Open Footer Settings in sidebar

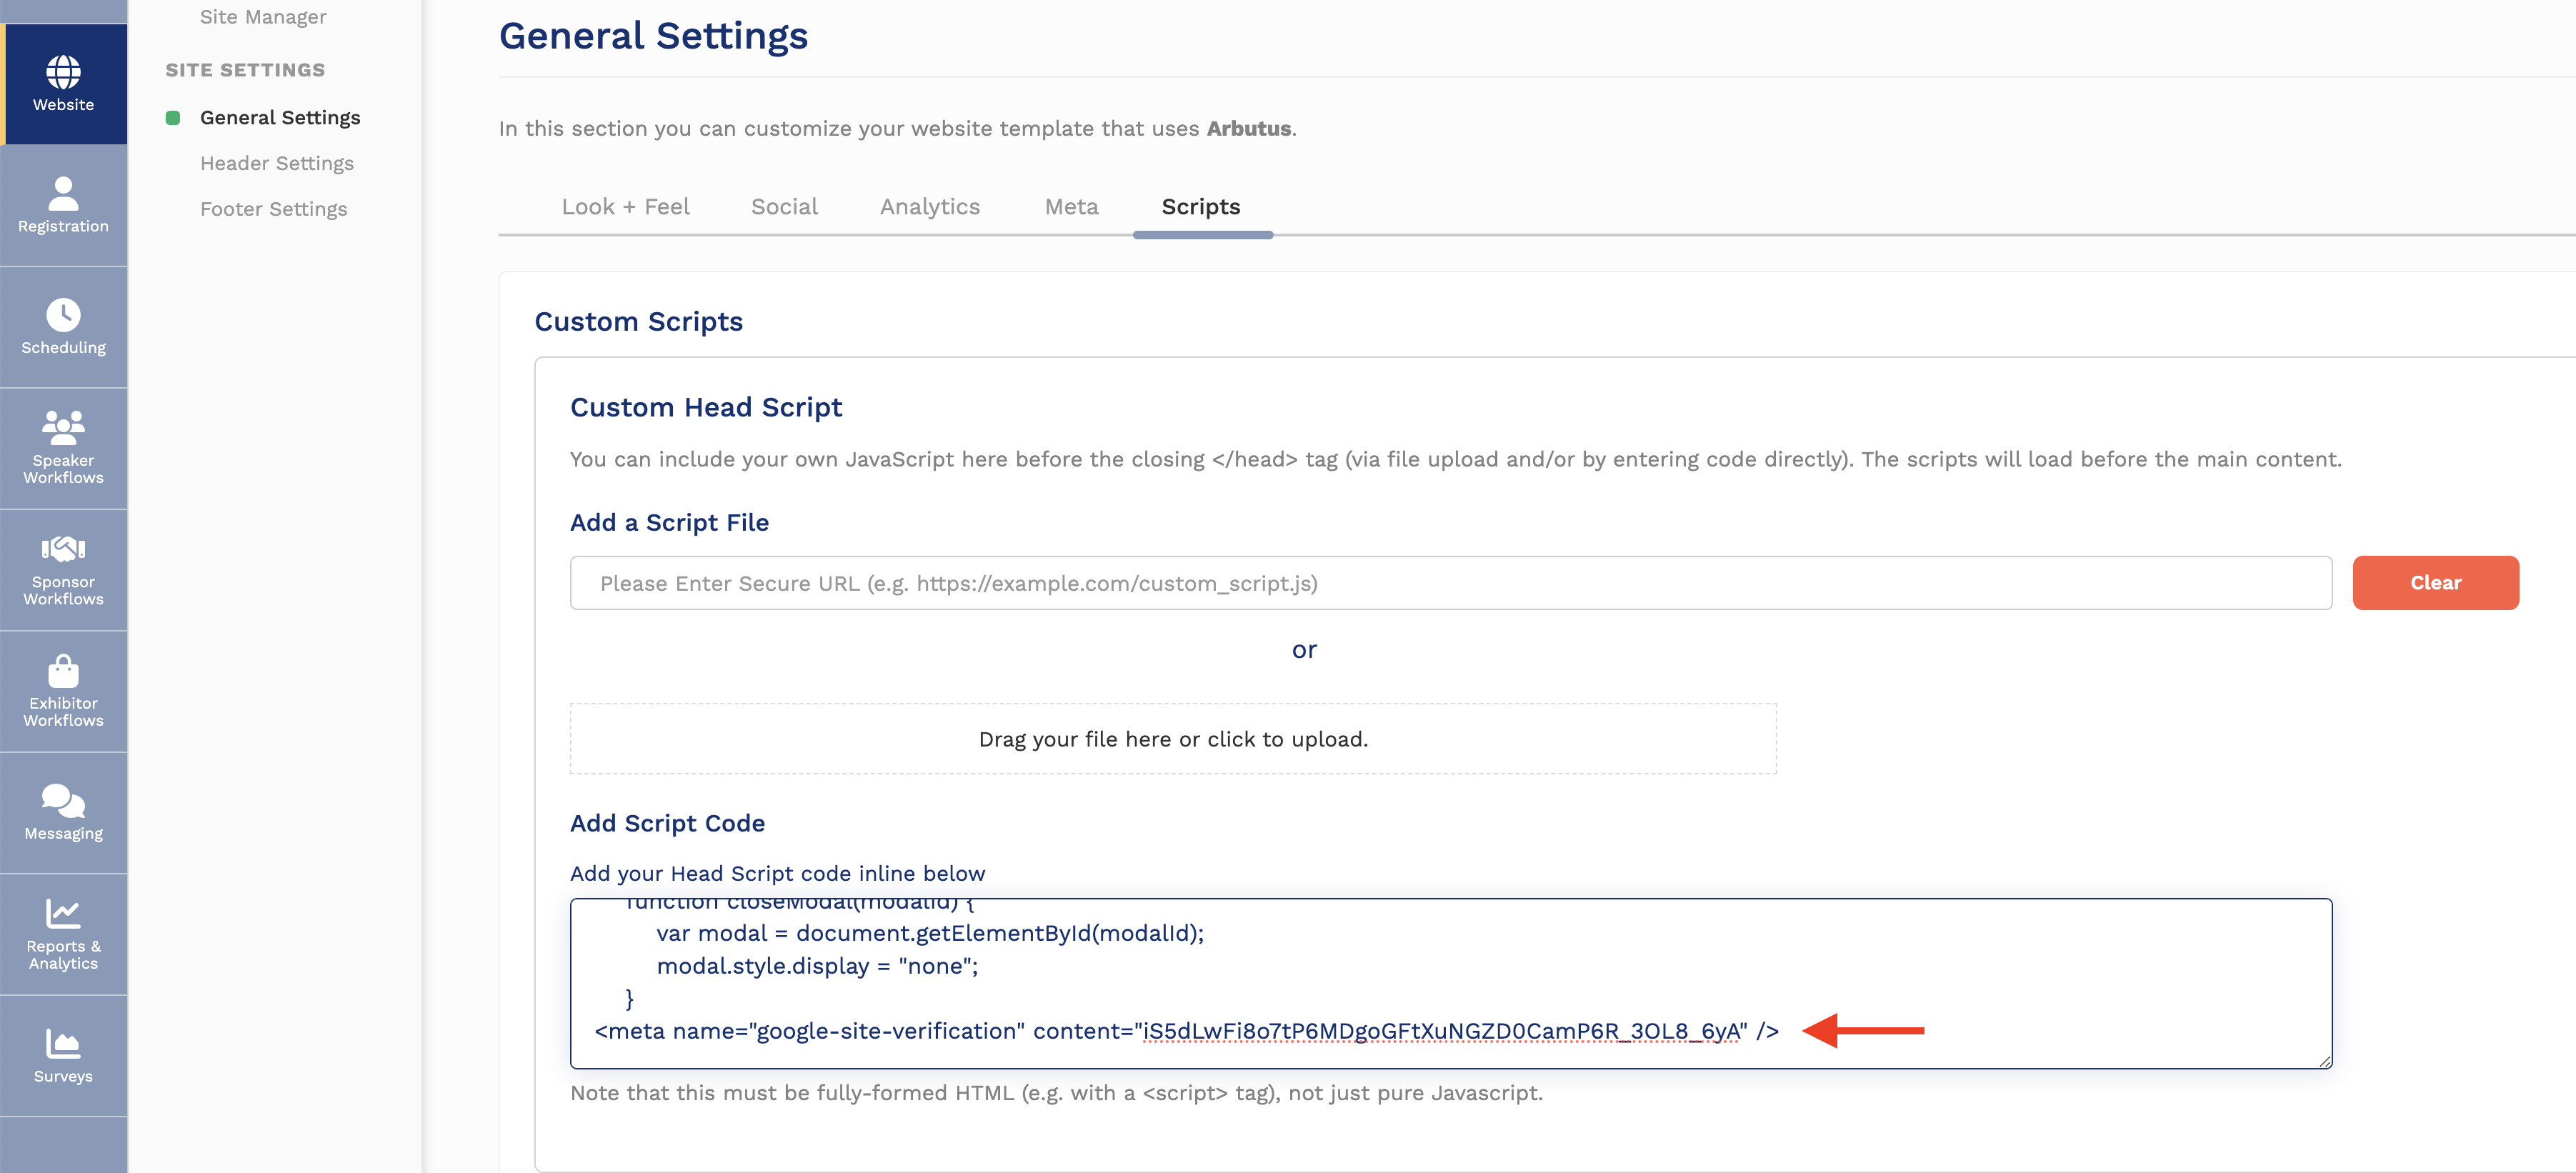pos(274,209)
